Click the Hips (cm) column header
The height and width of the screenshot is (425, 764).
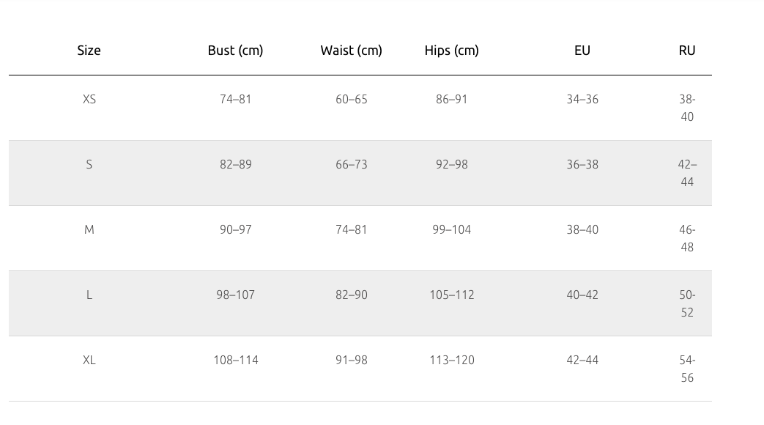tap(452, 51)
